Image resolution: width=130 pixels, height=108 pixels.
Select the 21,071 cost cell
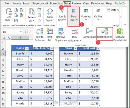pyautogui.click(x=89, y=87)
